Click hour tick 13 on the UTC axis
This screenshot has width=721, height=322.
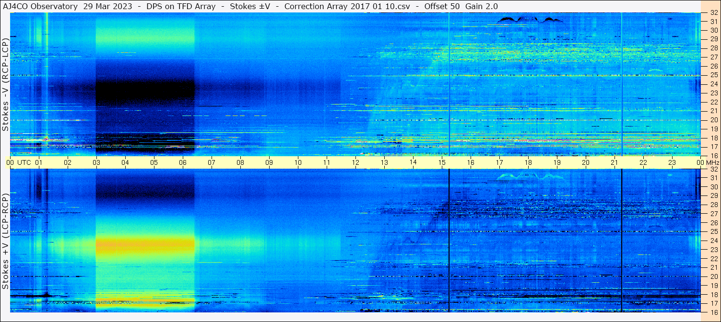click(384, 162)
